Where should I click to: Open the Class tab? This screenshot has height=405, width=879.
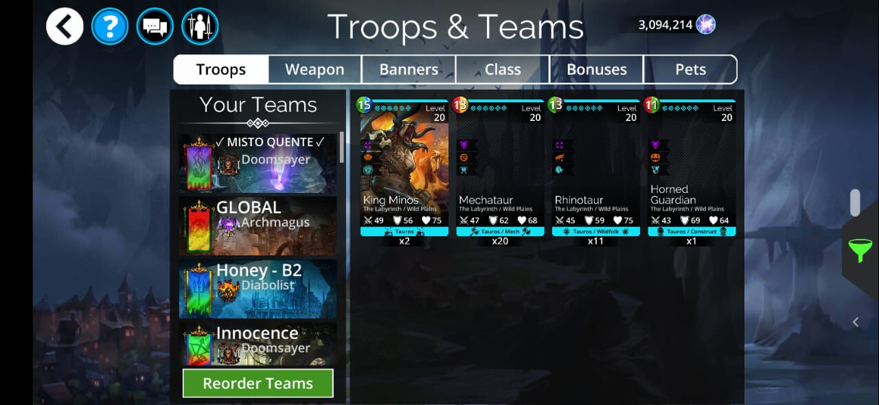click(503, 69)
